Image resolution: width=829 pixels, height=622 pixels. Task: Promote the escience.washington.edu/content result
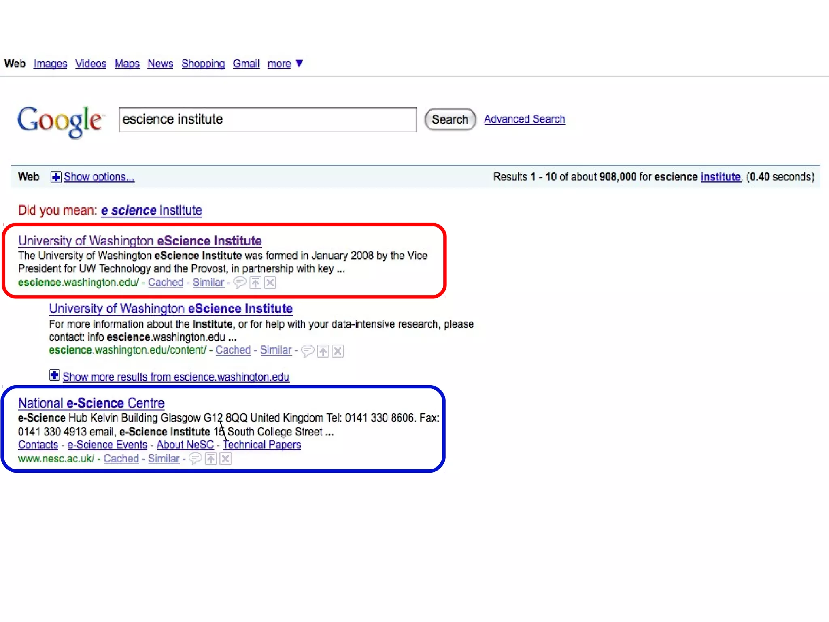point(323,351)
